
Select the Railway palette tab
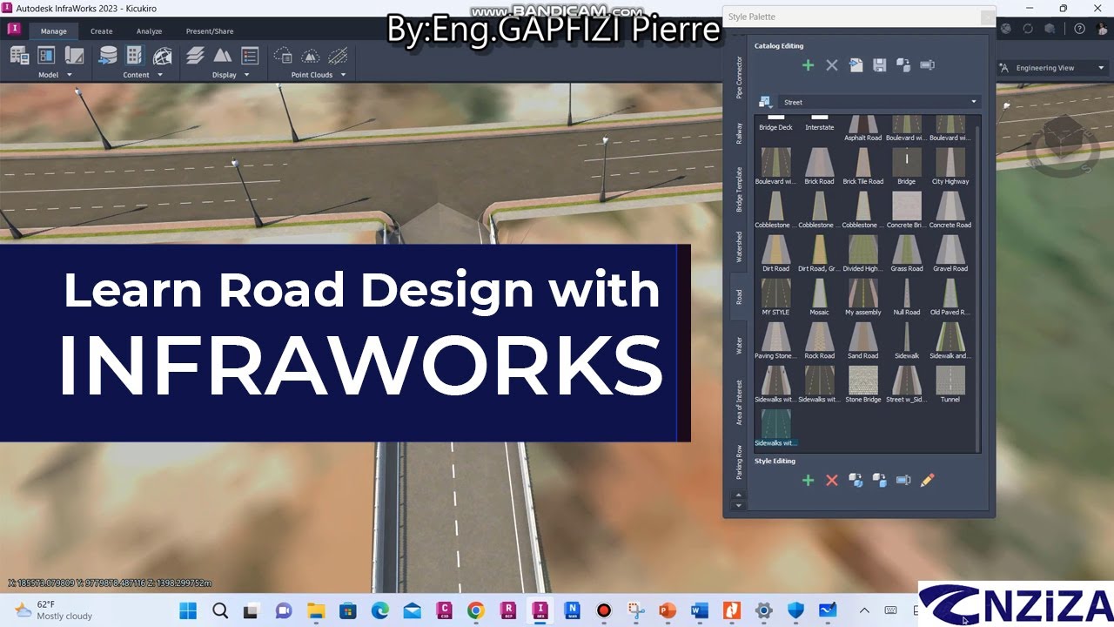(x=739, y=133)
